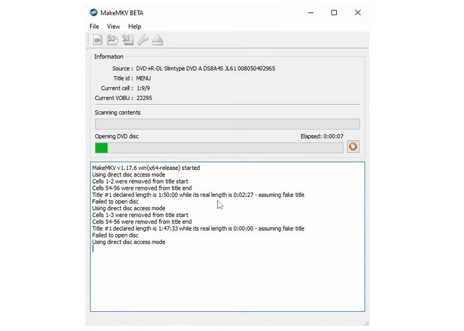Viewport: 464px width, 331px height.
Task: Click log line Cells 1-2 were removed
Action: [x=140, y=181]
